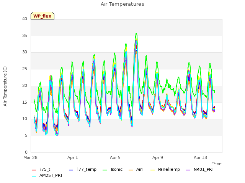Image resolution: width=245 pixels, height=183 pixels.
Task: Select the Tsonic legend label
Action: (116, 169)
